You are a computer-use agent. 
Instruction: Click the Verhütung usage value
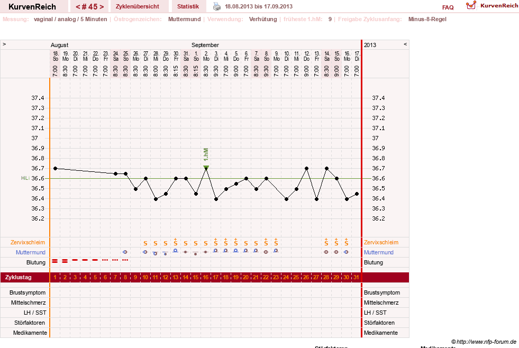coord(263,19)
